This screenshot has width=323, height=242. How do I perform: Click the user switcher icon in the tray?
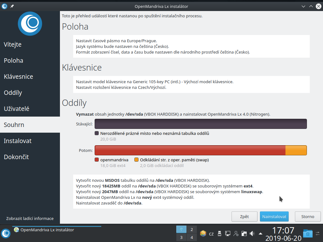(236, 233)
